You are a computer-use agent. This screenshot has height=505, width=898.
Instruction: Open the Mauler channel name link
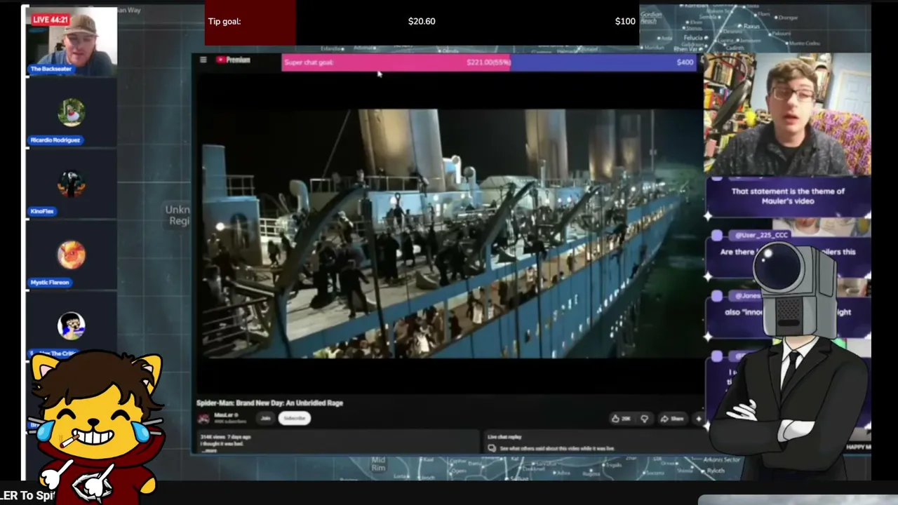pyautogui.click(x=225, y=415)
